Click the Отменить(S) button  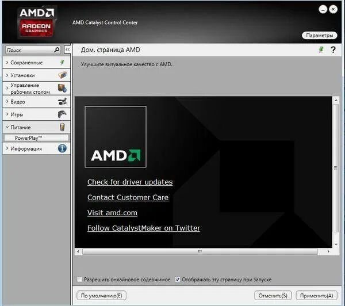273,296
